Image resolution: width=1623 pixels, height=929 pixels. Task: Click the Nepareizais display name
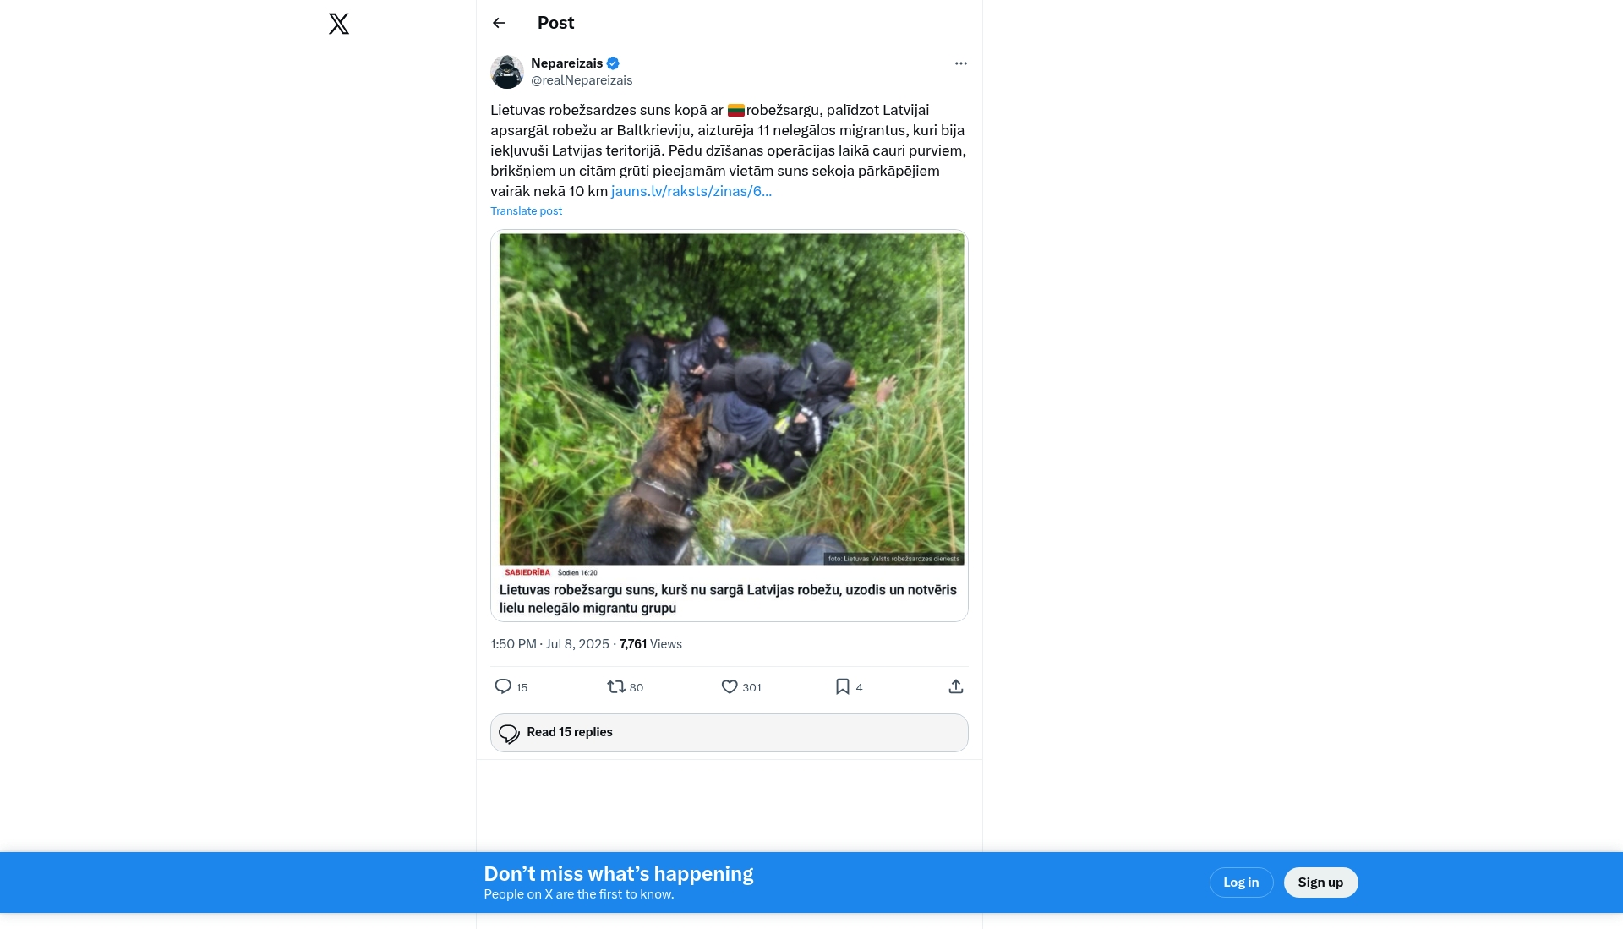point(566,63)
